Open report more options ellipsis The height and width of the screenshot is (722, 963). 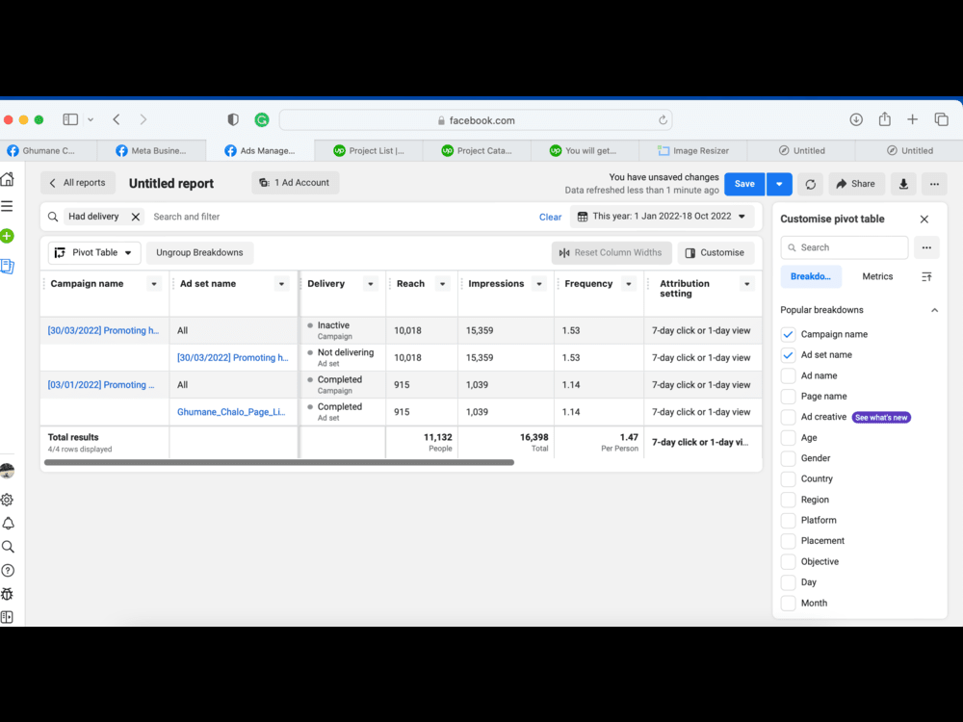pyautogui.click(x=934, y=184)
